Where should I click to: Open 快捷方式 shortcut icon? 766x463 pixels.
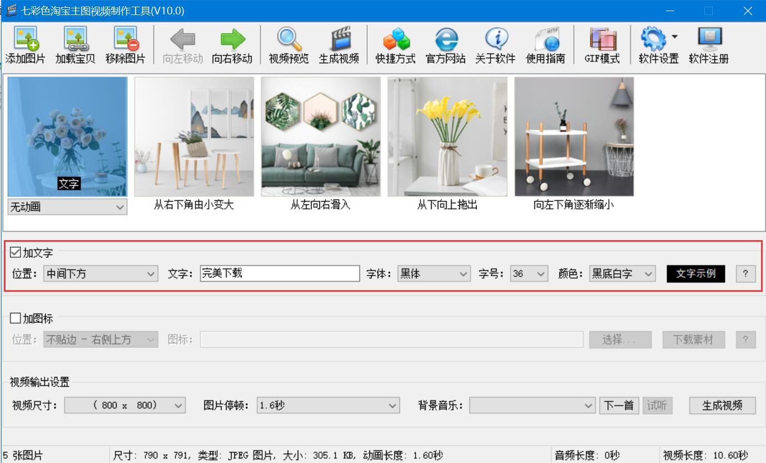[395, 45]
